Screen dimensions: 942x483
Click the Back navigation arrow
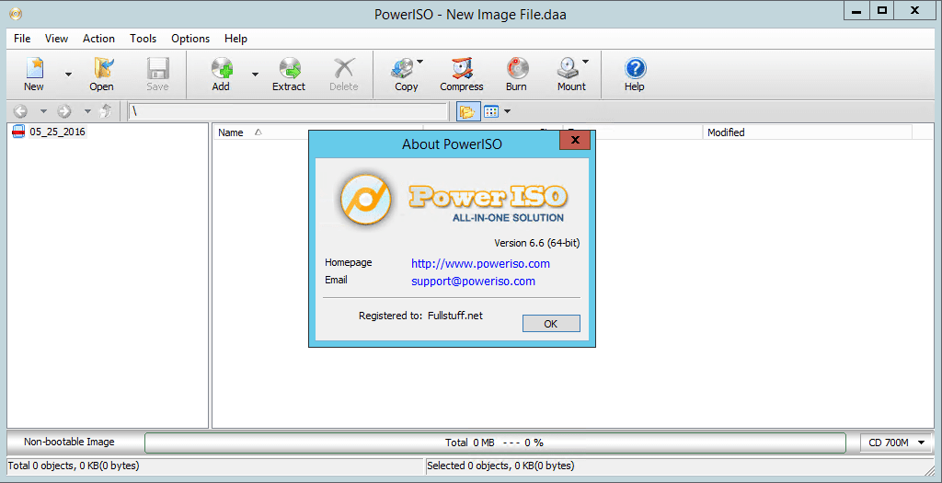click(x=20, y=111)
